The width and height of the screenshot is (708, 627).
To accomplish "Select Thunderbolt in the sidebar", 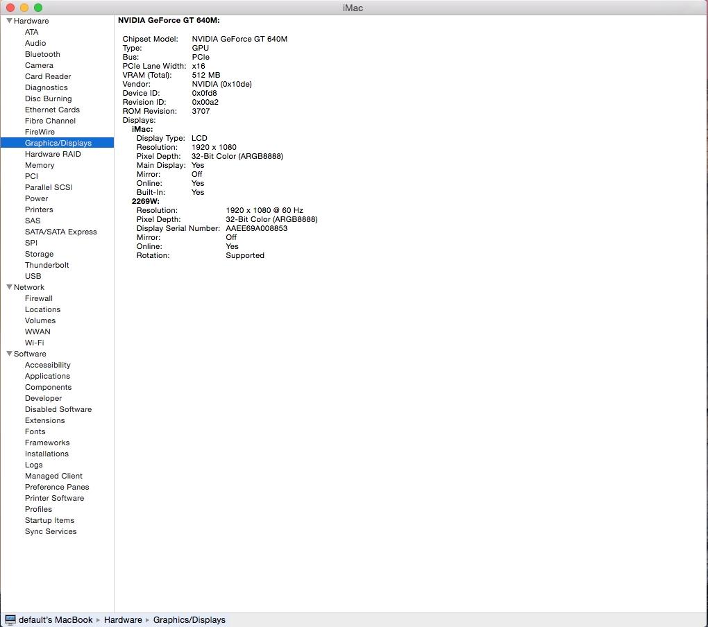I will [x=47, y=265].
